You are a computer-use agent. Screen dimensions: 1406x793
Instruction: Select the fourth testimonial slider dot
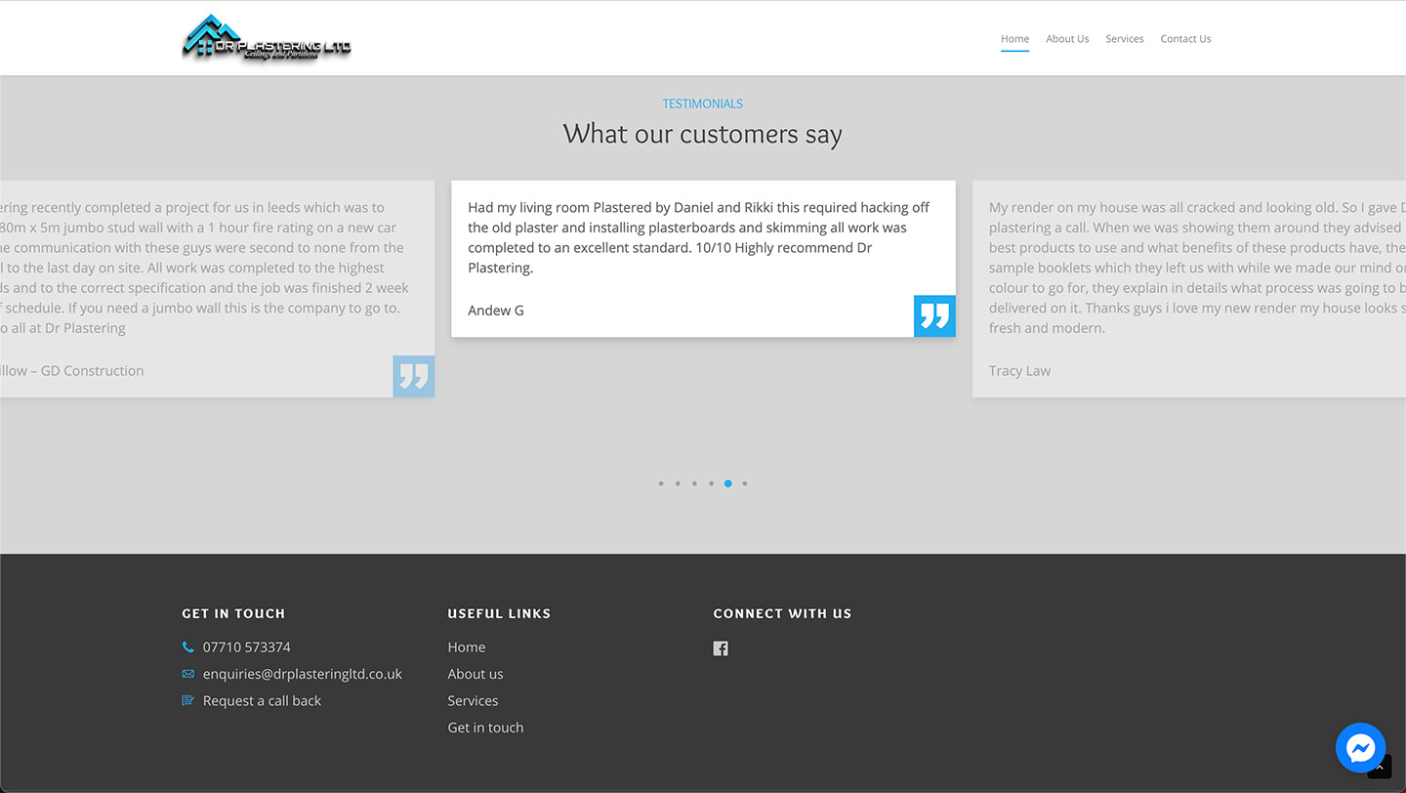[711, 483]
